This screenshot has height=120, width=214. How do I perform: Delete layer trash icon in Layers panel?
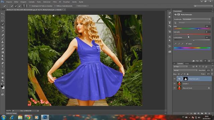coord(209,113)
